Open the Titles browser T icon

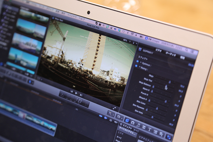[x=150, y=129]
